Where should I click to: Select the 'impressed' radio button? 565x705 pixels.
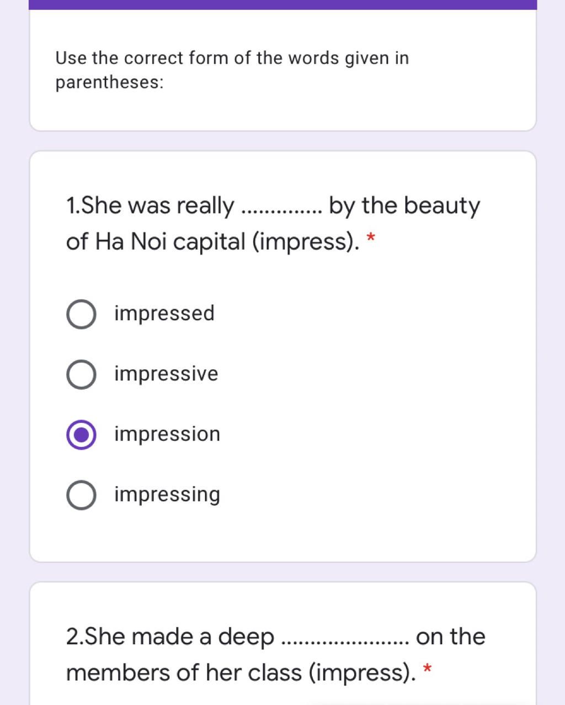81,315
